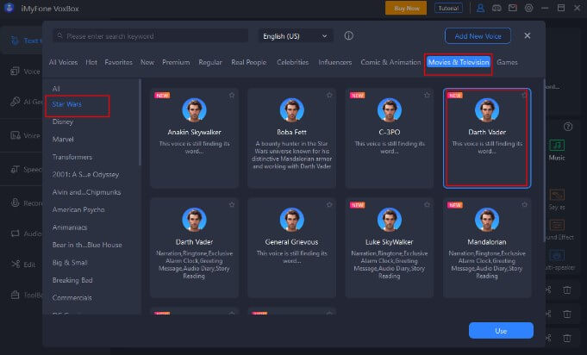Choose the Boba Fett voice card avatar
This screenshot has height=355, width=587.
291,110
